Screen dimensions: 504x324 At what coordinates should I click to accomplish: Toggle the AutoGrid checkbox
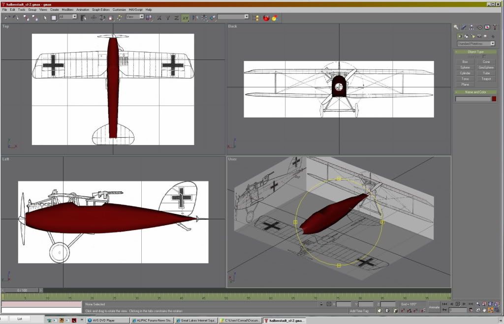pos(484,57)
